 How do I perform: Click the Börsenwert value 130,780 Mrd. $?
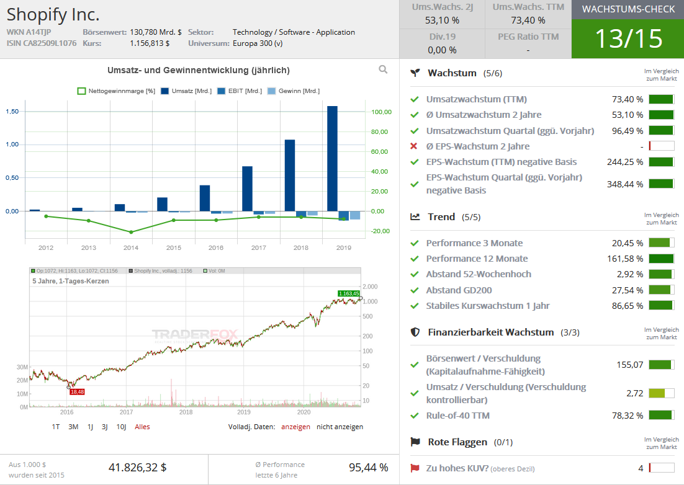(x=156, y=32)
